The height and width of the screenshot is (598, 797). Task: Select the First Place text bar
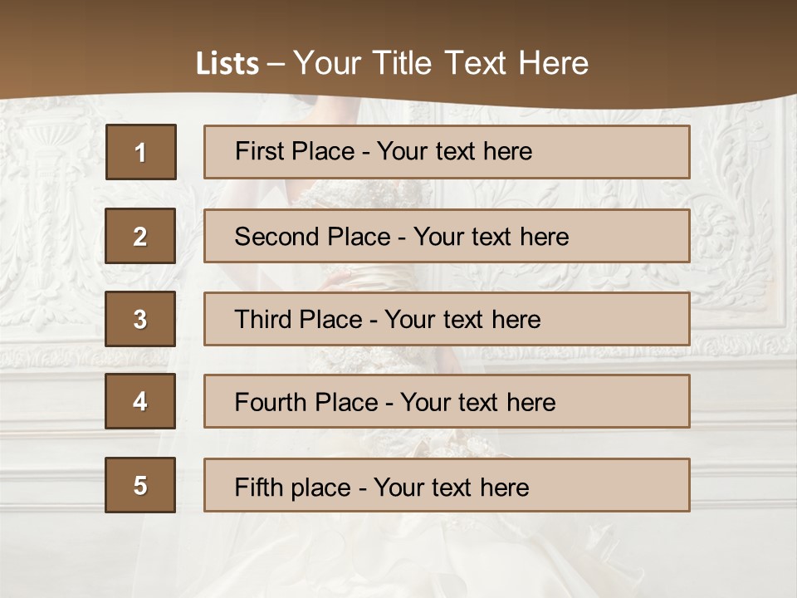[447, 152]
